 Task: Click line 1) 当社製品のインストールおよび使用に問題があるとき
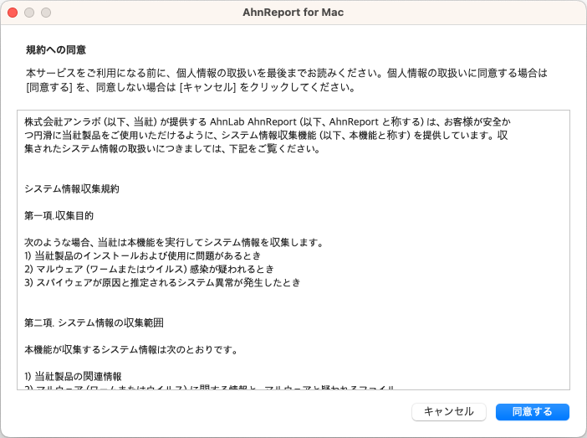[x=143, y=255]
